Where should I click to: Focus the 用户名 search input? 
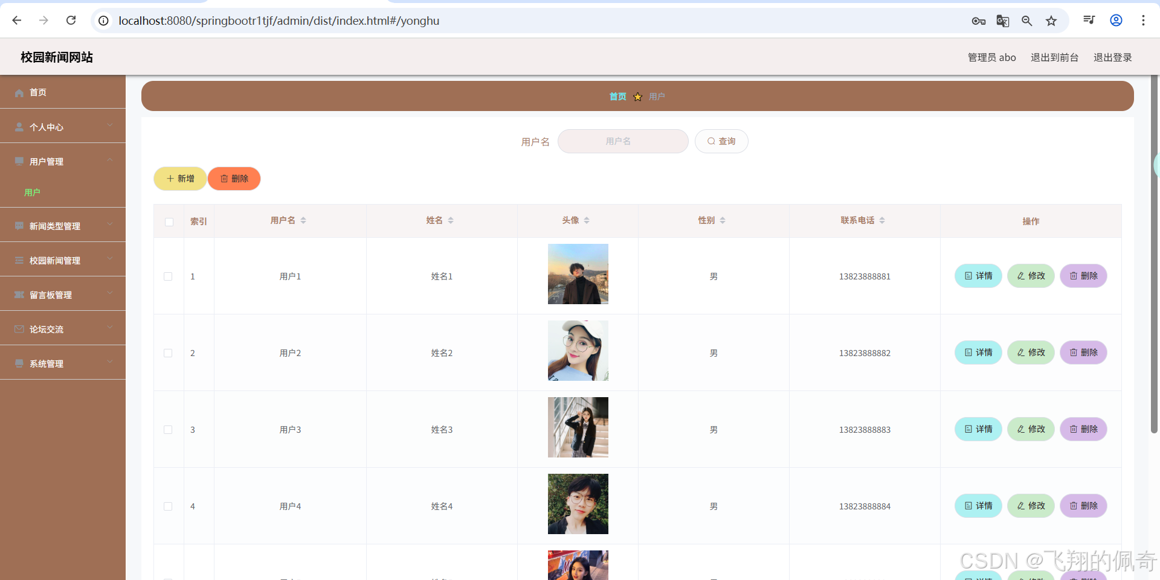tap(623, 141)
